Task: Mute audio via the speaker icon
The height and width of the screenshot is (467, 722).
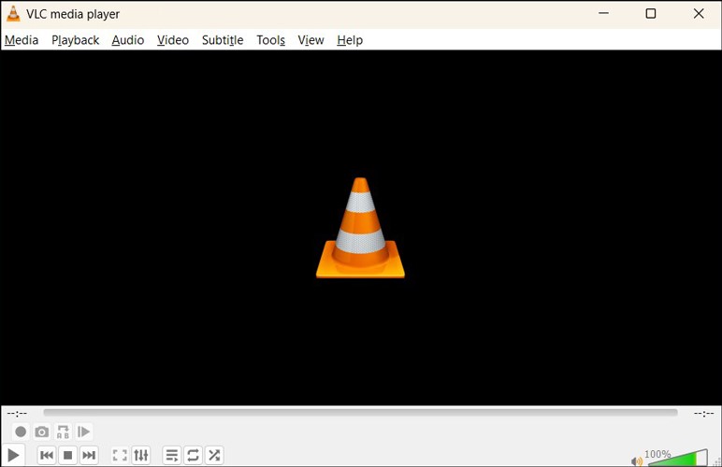Action: (x=637, y=460)
